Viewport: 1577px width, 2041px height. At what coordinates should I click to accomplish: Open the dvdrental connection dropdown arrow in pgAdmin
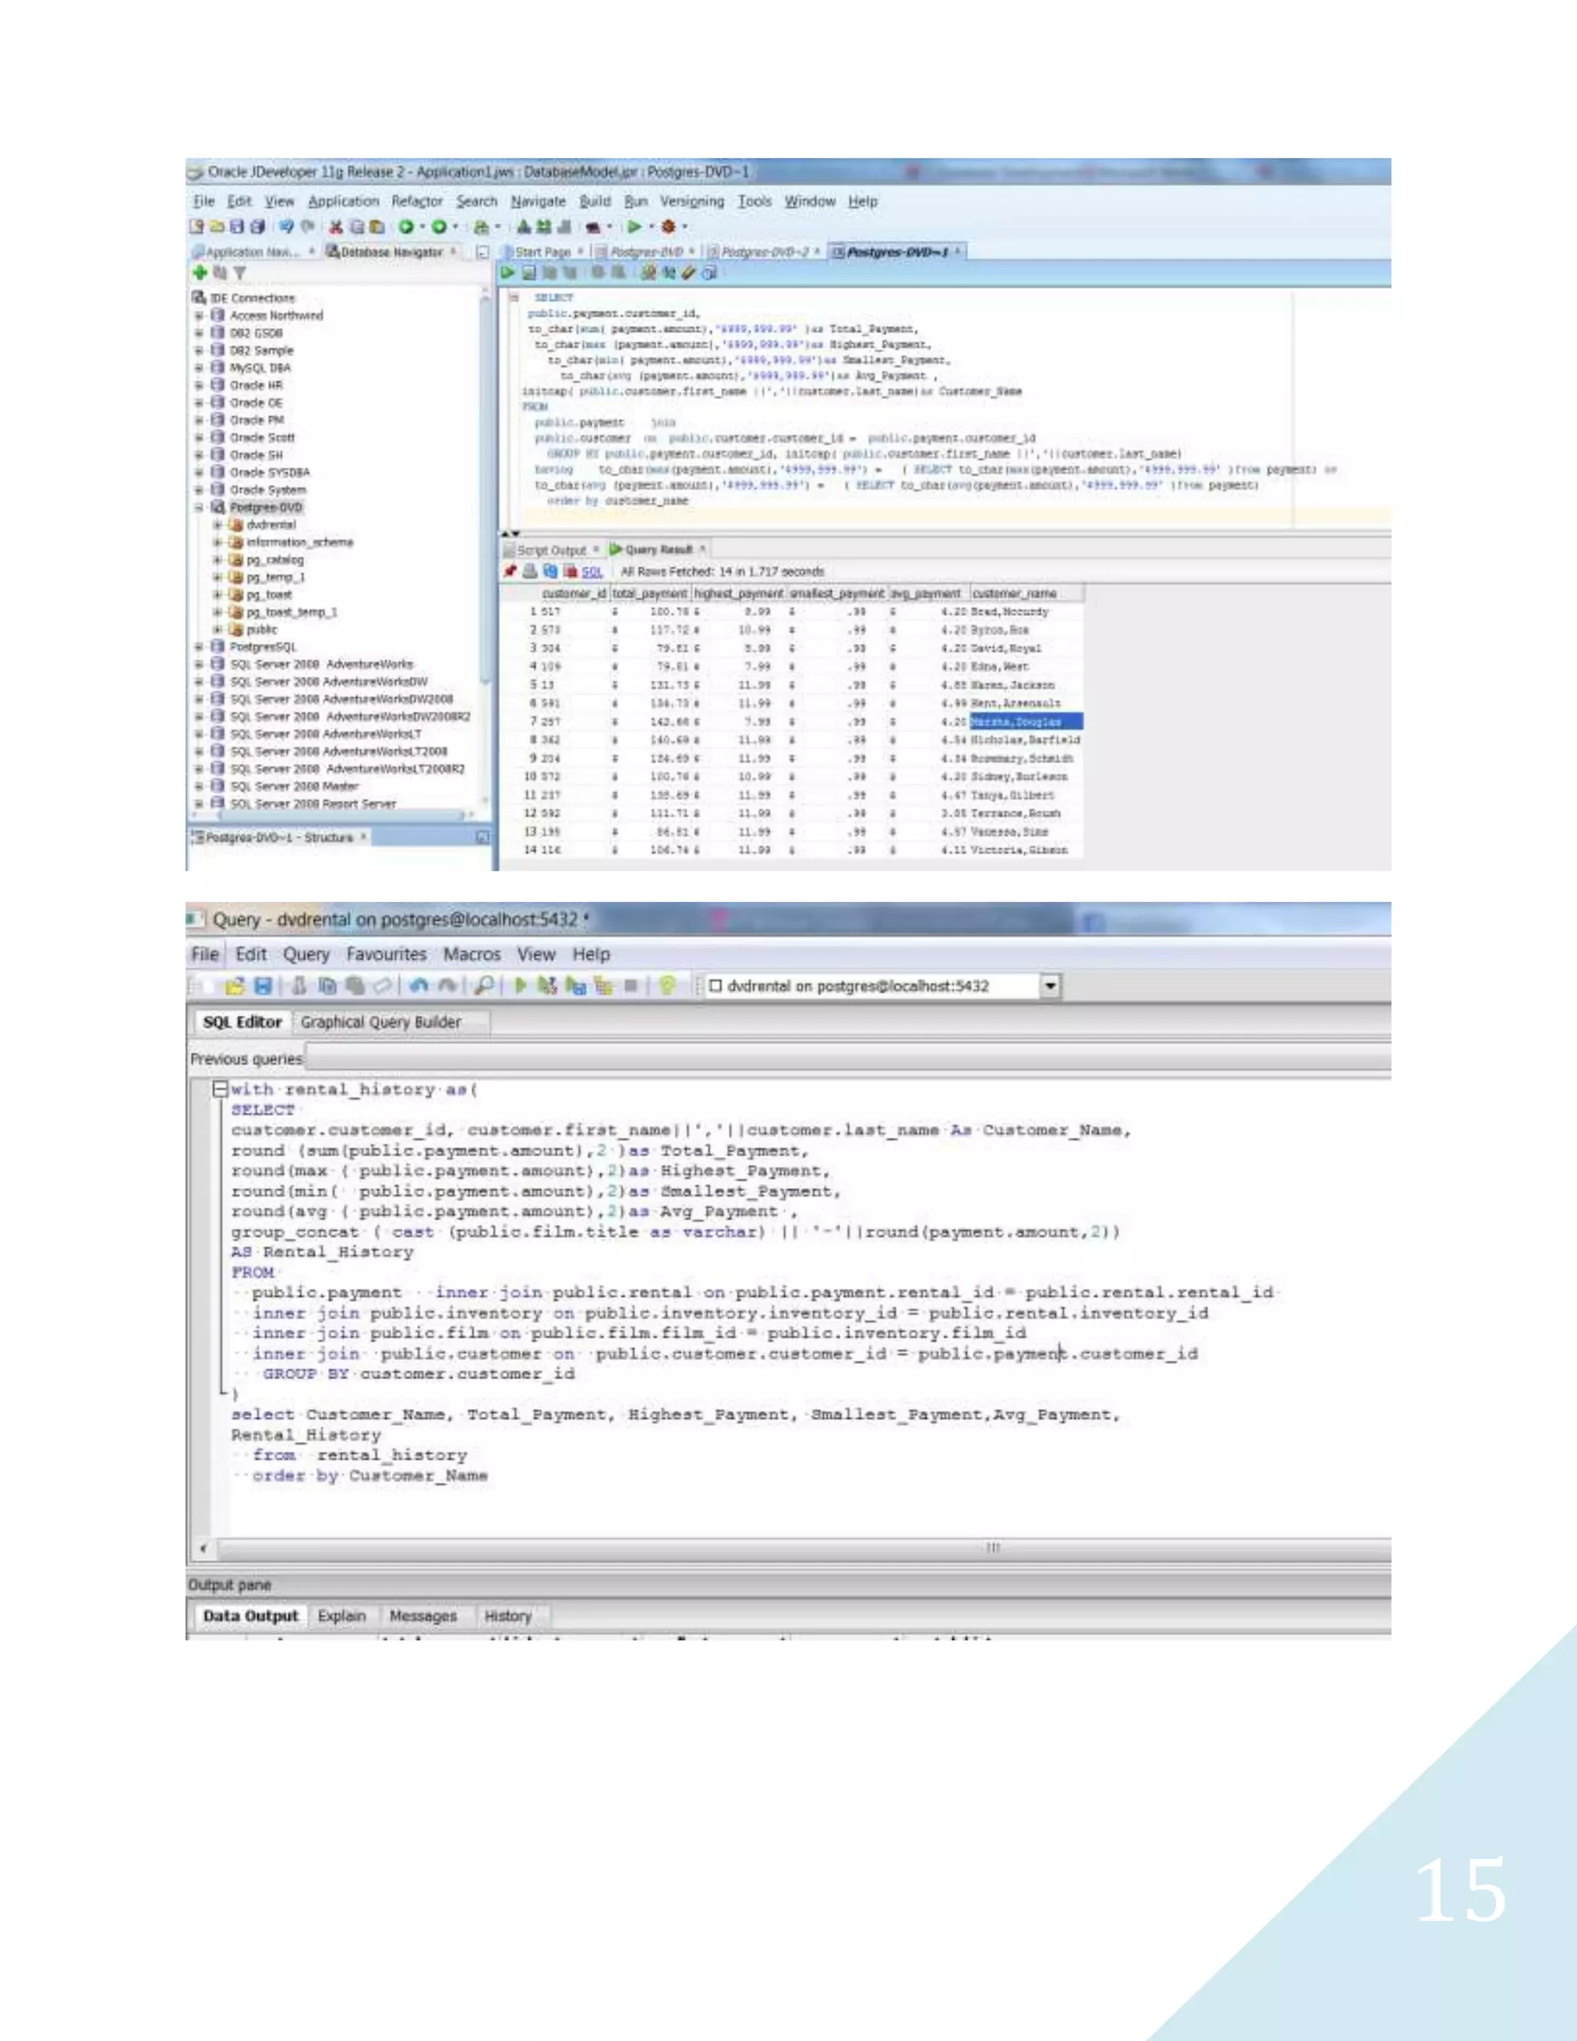pos(1051,986)
